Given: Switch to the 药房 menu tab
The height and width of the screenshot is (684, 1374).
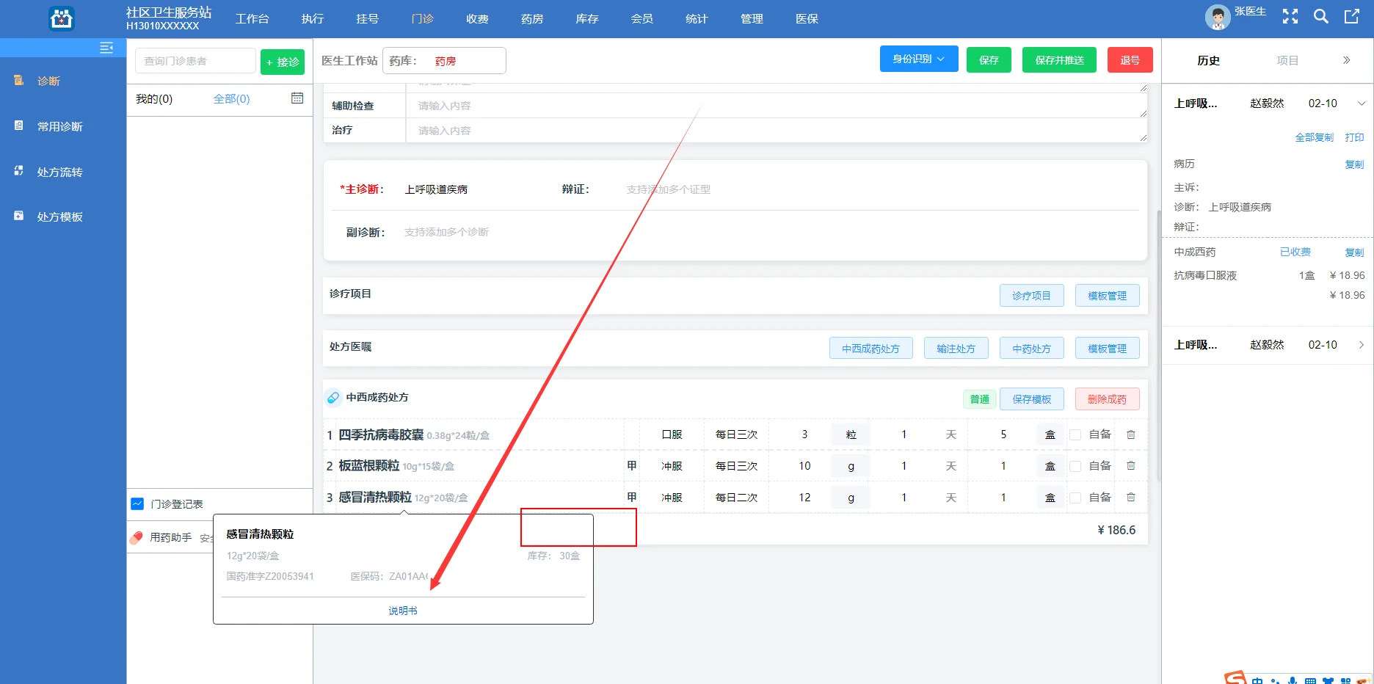Looking at the screenshot, I should point(531,18).
